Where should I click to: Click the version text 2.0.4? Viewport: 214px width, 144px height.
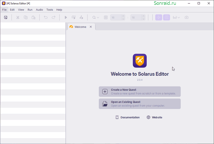pos(140,80)
